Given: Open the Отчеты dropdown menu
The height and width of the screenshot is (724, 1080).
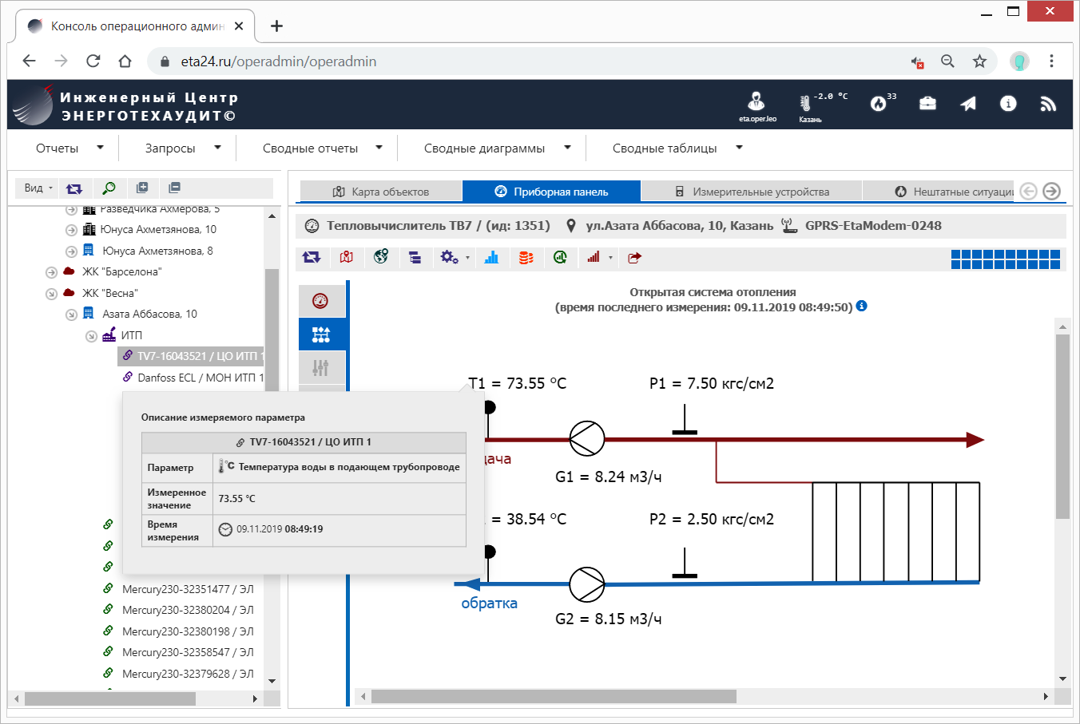Looking at the screenshot, I should (69, 148).
